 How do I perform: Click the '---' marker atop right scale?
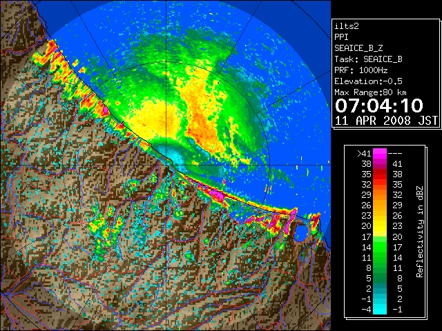coord(395,153)
